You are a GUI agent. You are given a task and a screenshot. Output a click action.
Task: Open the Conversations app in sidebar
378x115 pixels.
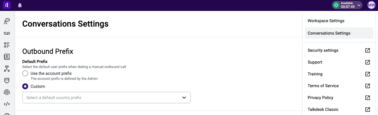pos(7,21)
